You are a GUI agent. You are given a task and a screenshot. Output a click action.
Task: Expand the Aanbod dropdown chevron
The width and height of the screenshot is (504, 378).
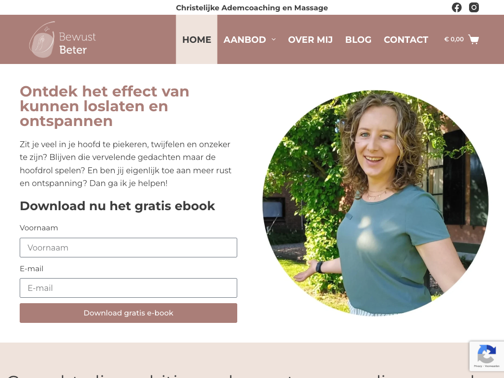274,39
